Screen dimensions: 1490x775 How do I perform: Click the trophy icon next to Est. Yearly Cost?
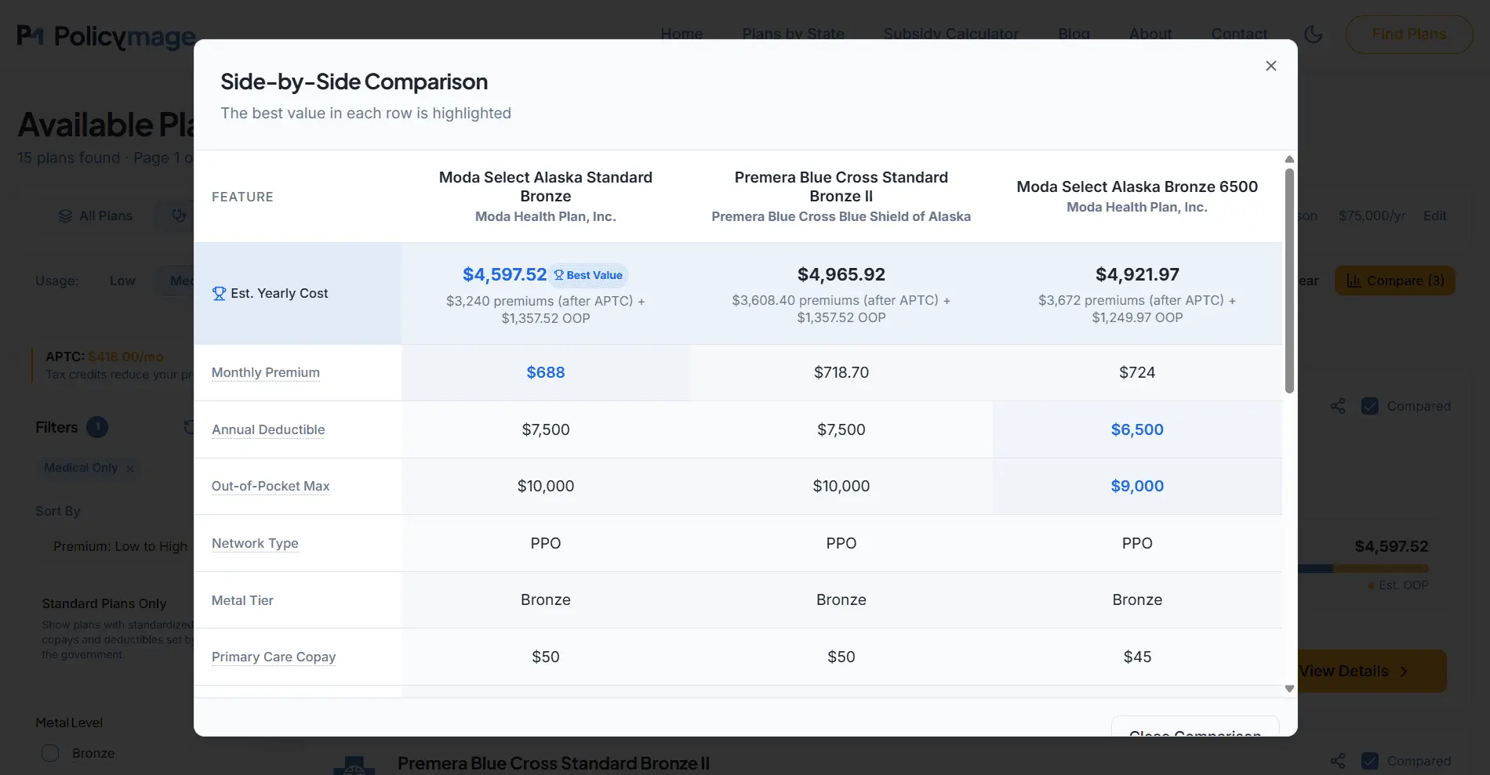[220, 293]
